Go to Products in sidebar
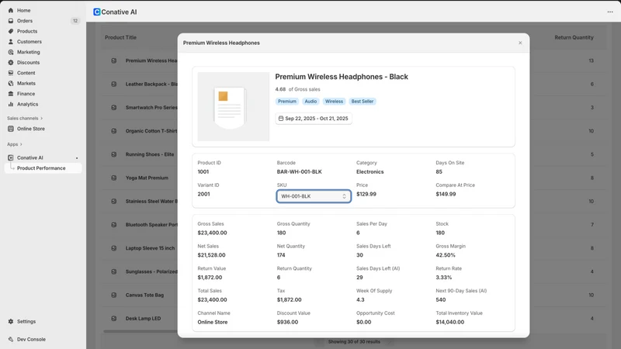 [27, 31]
